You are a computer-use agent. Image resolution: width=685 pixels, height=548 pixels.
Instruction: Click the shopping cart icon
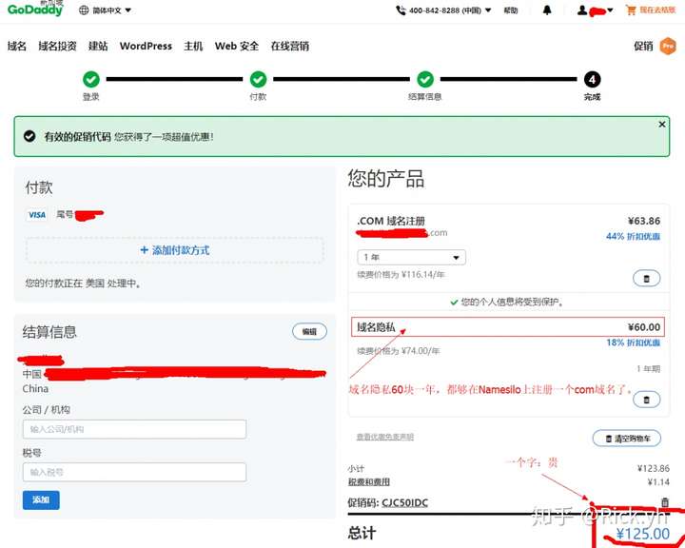(x=631, y=10)
